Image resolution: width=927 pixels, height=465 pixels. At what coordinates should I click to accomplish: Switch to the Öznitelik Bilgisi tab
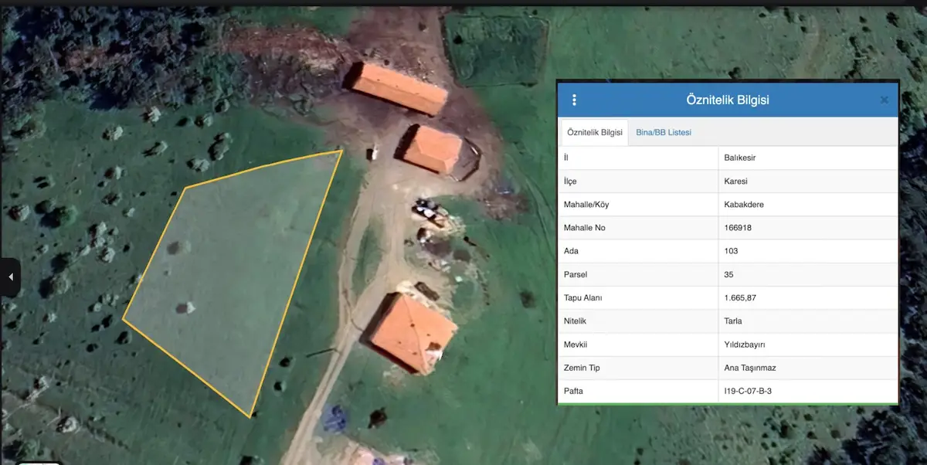point(595,132)
